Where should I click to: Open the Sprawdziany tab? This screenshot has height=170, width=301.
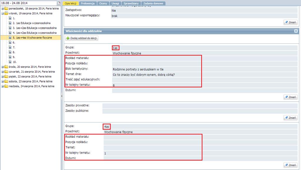[x=131, y=4]
